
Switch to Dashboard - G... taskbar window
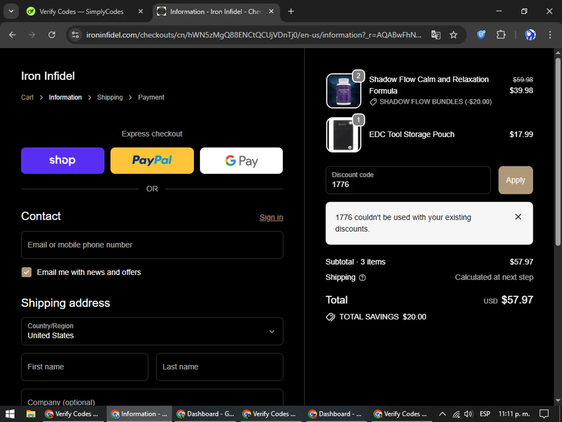click(205, 414)
